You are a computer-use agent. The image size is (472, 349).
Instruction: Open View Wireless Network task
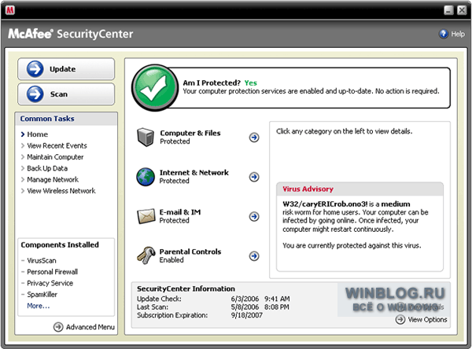click(61, 191)
